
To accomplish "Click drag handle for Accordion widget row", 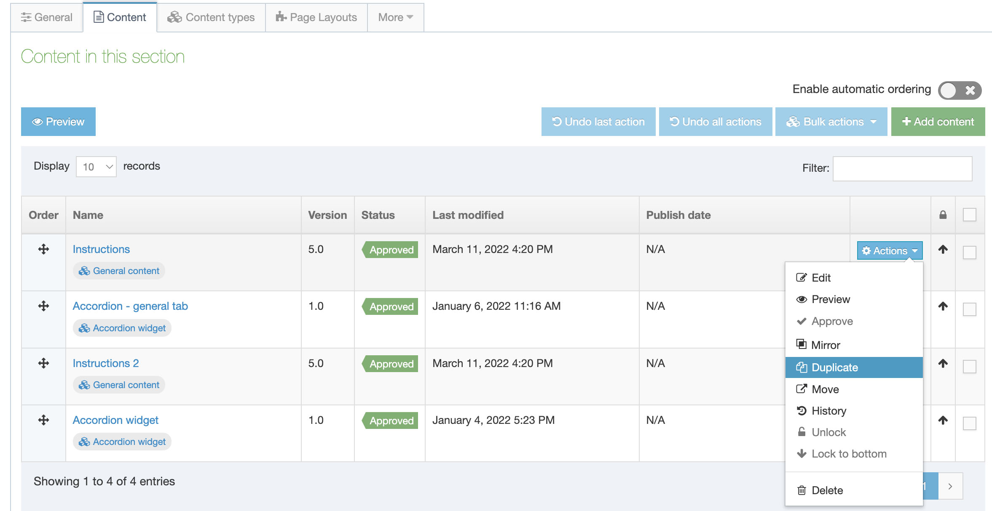I will (x=43, y=420).
